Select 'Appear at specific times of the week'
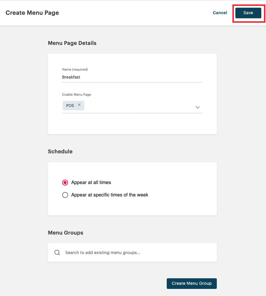 click(65, 195)
